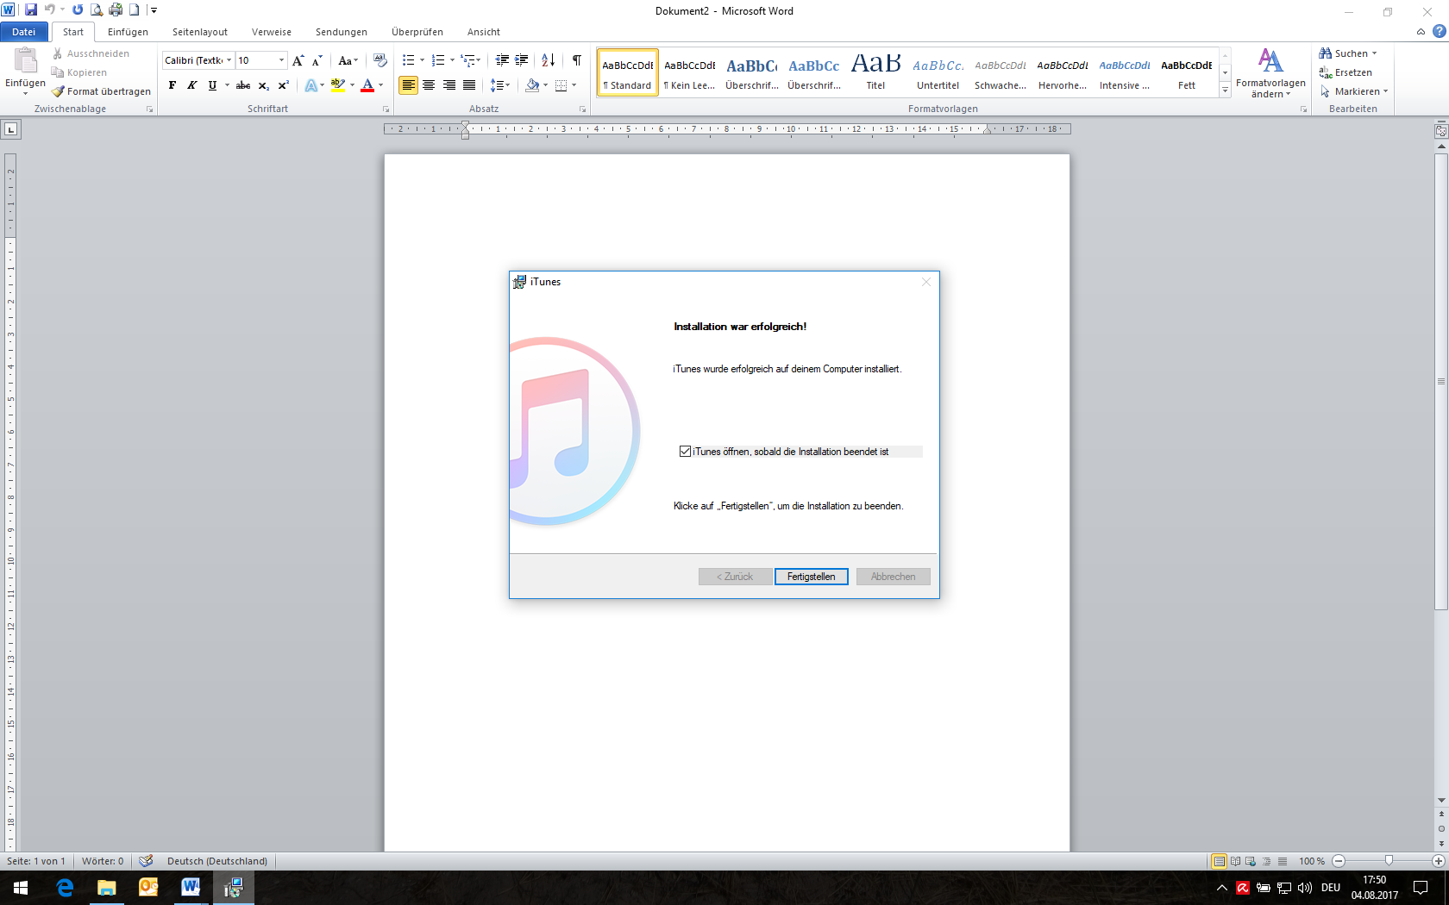Screen dimensions: 1449x905
Task: Expand the Formatvorlagen styles gallery
Action: click(1225, 90)
